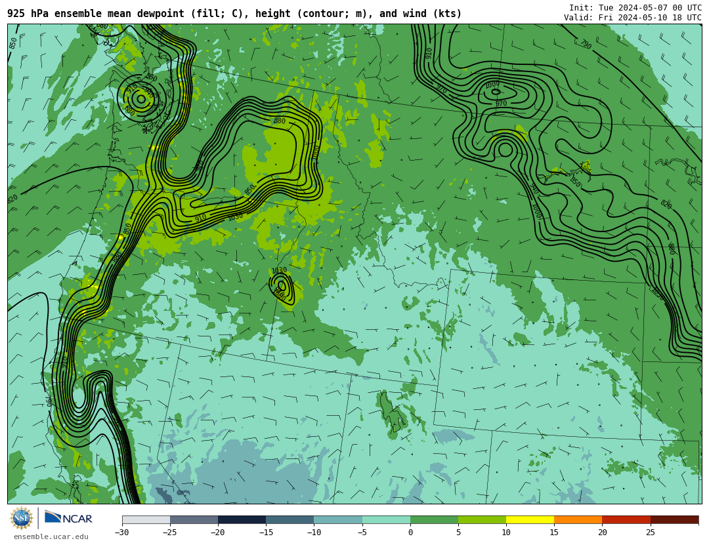This screenshot has height=545, width=709.
Task: Click the 790 contour label near top right
Action: [586, 44]
